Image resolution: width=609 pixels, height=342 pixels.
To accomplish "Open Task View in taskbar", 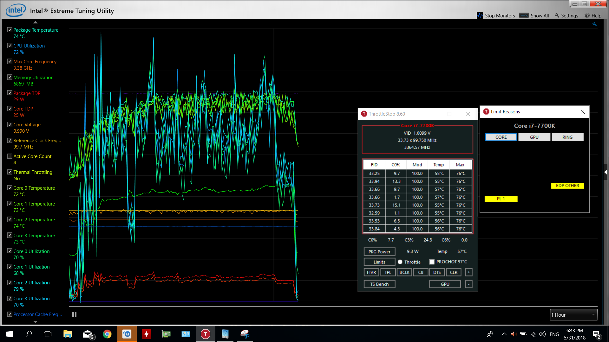I will coord(48,334).
